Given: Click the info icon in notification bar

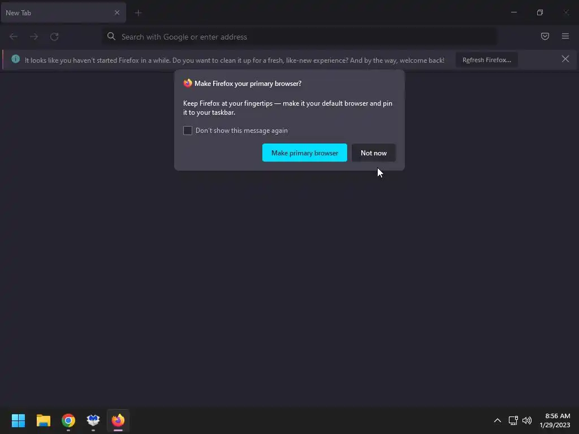Looking at the screenshot, I should (15, 59).
